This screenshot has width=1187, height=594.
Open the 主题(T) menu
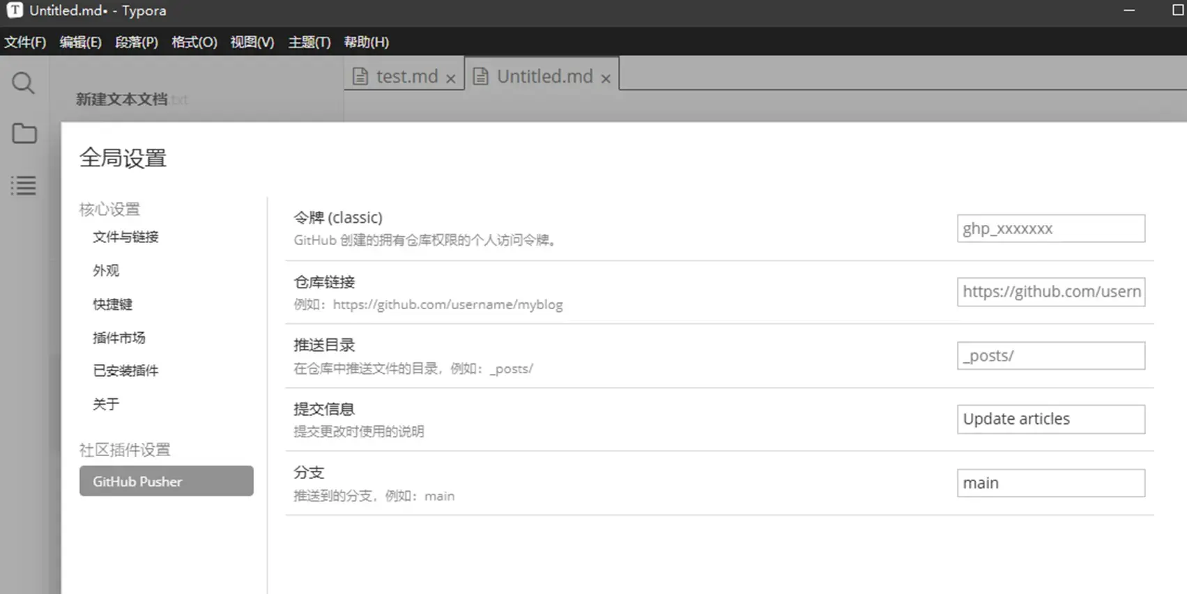309,42
